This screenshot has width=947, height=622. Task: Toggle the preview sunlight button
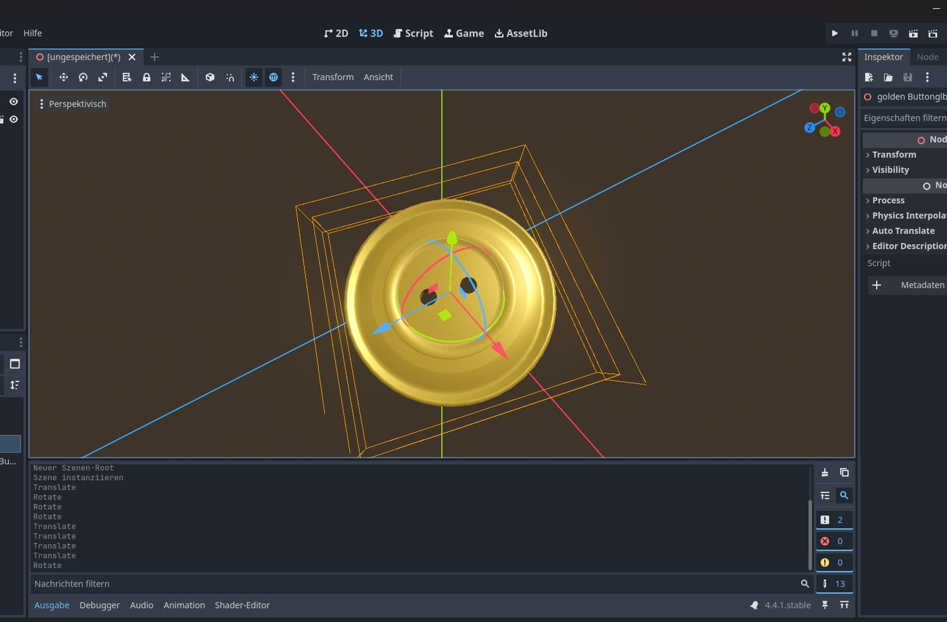click(x=254, y=77)
